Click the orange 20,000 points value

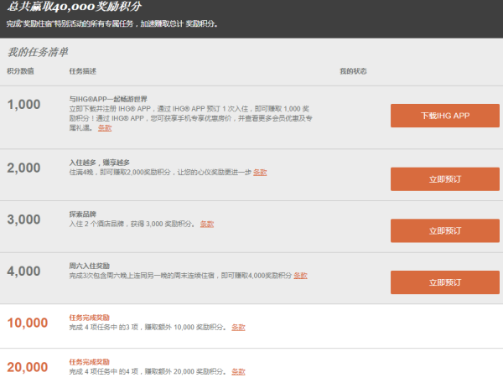click(28, 367)
